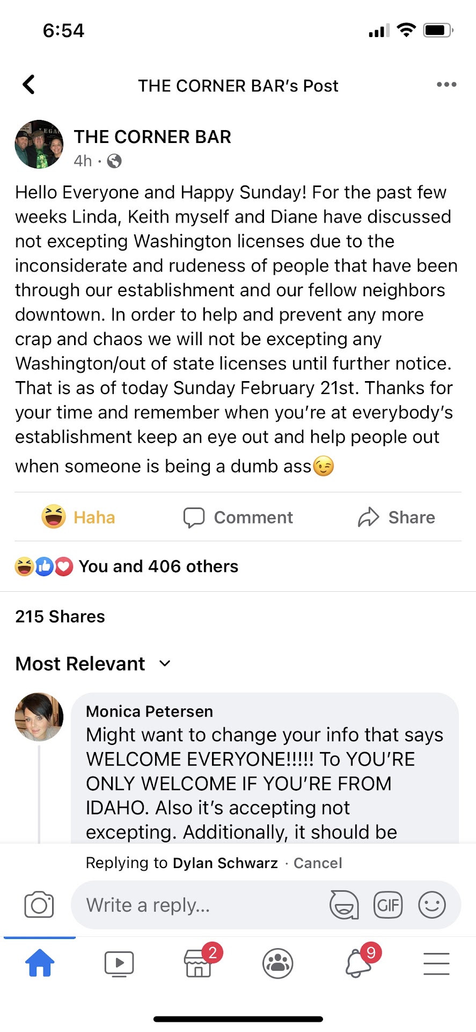Open Marketplace icon with badge 2
The image size is (476, 1032).
click(x=198, y=963)
